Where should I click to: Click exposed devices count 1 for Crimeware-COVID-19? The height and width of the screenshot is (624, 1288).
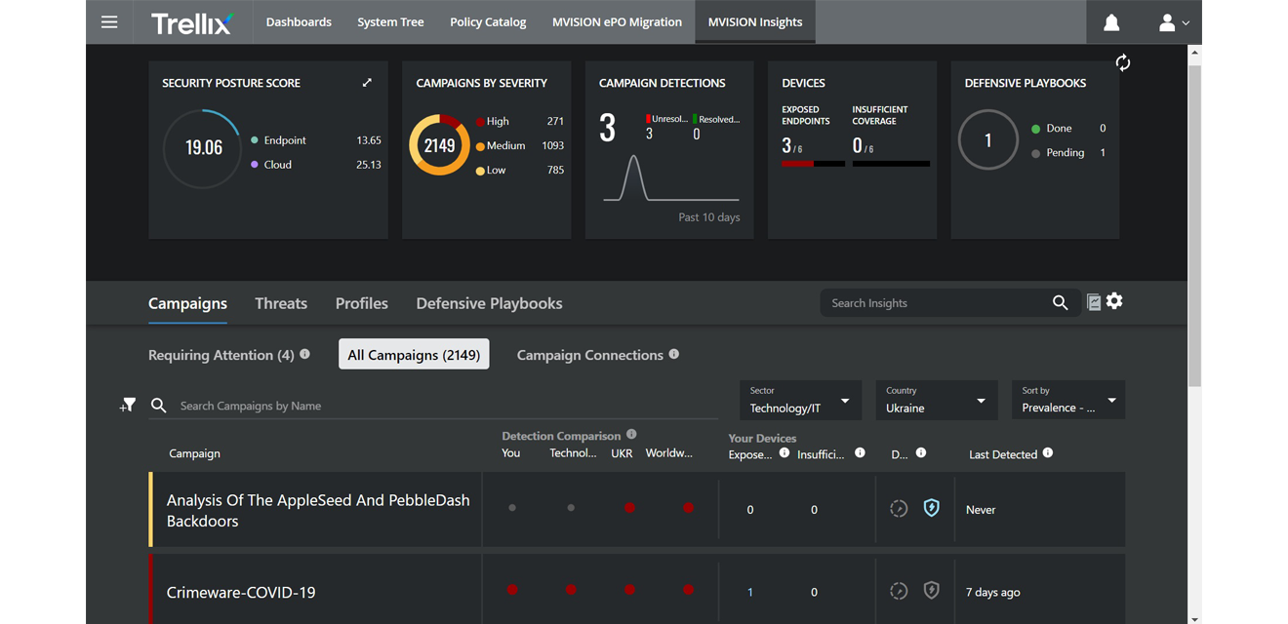tap(750, 592)
